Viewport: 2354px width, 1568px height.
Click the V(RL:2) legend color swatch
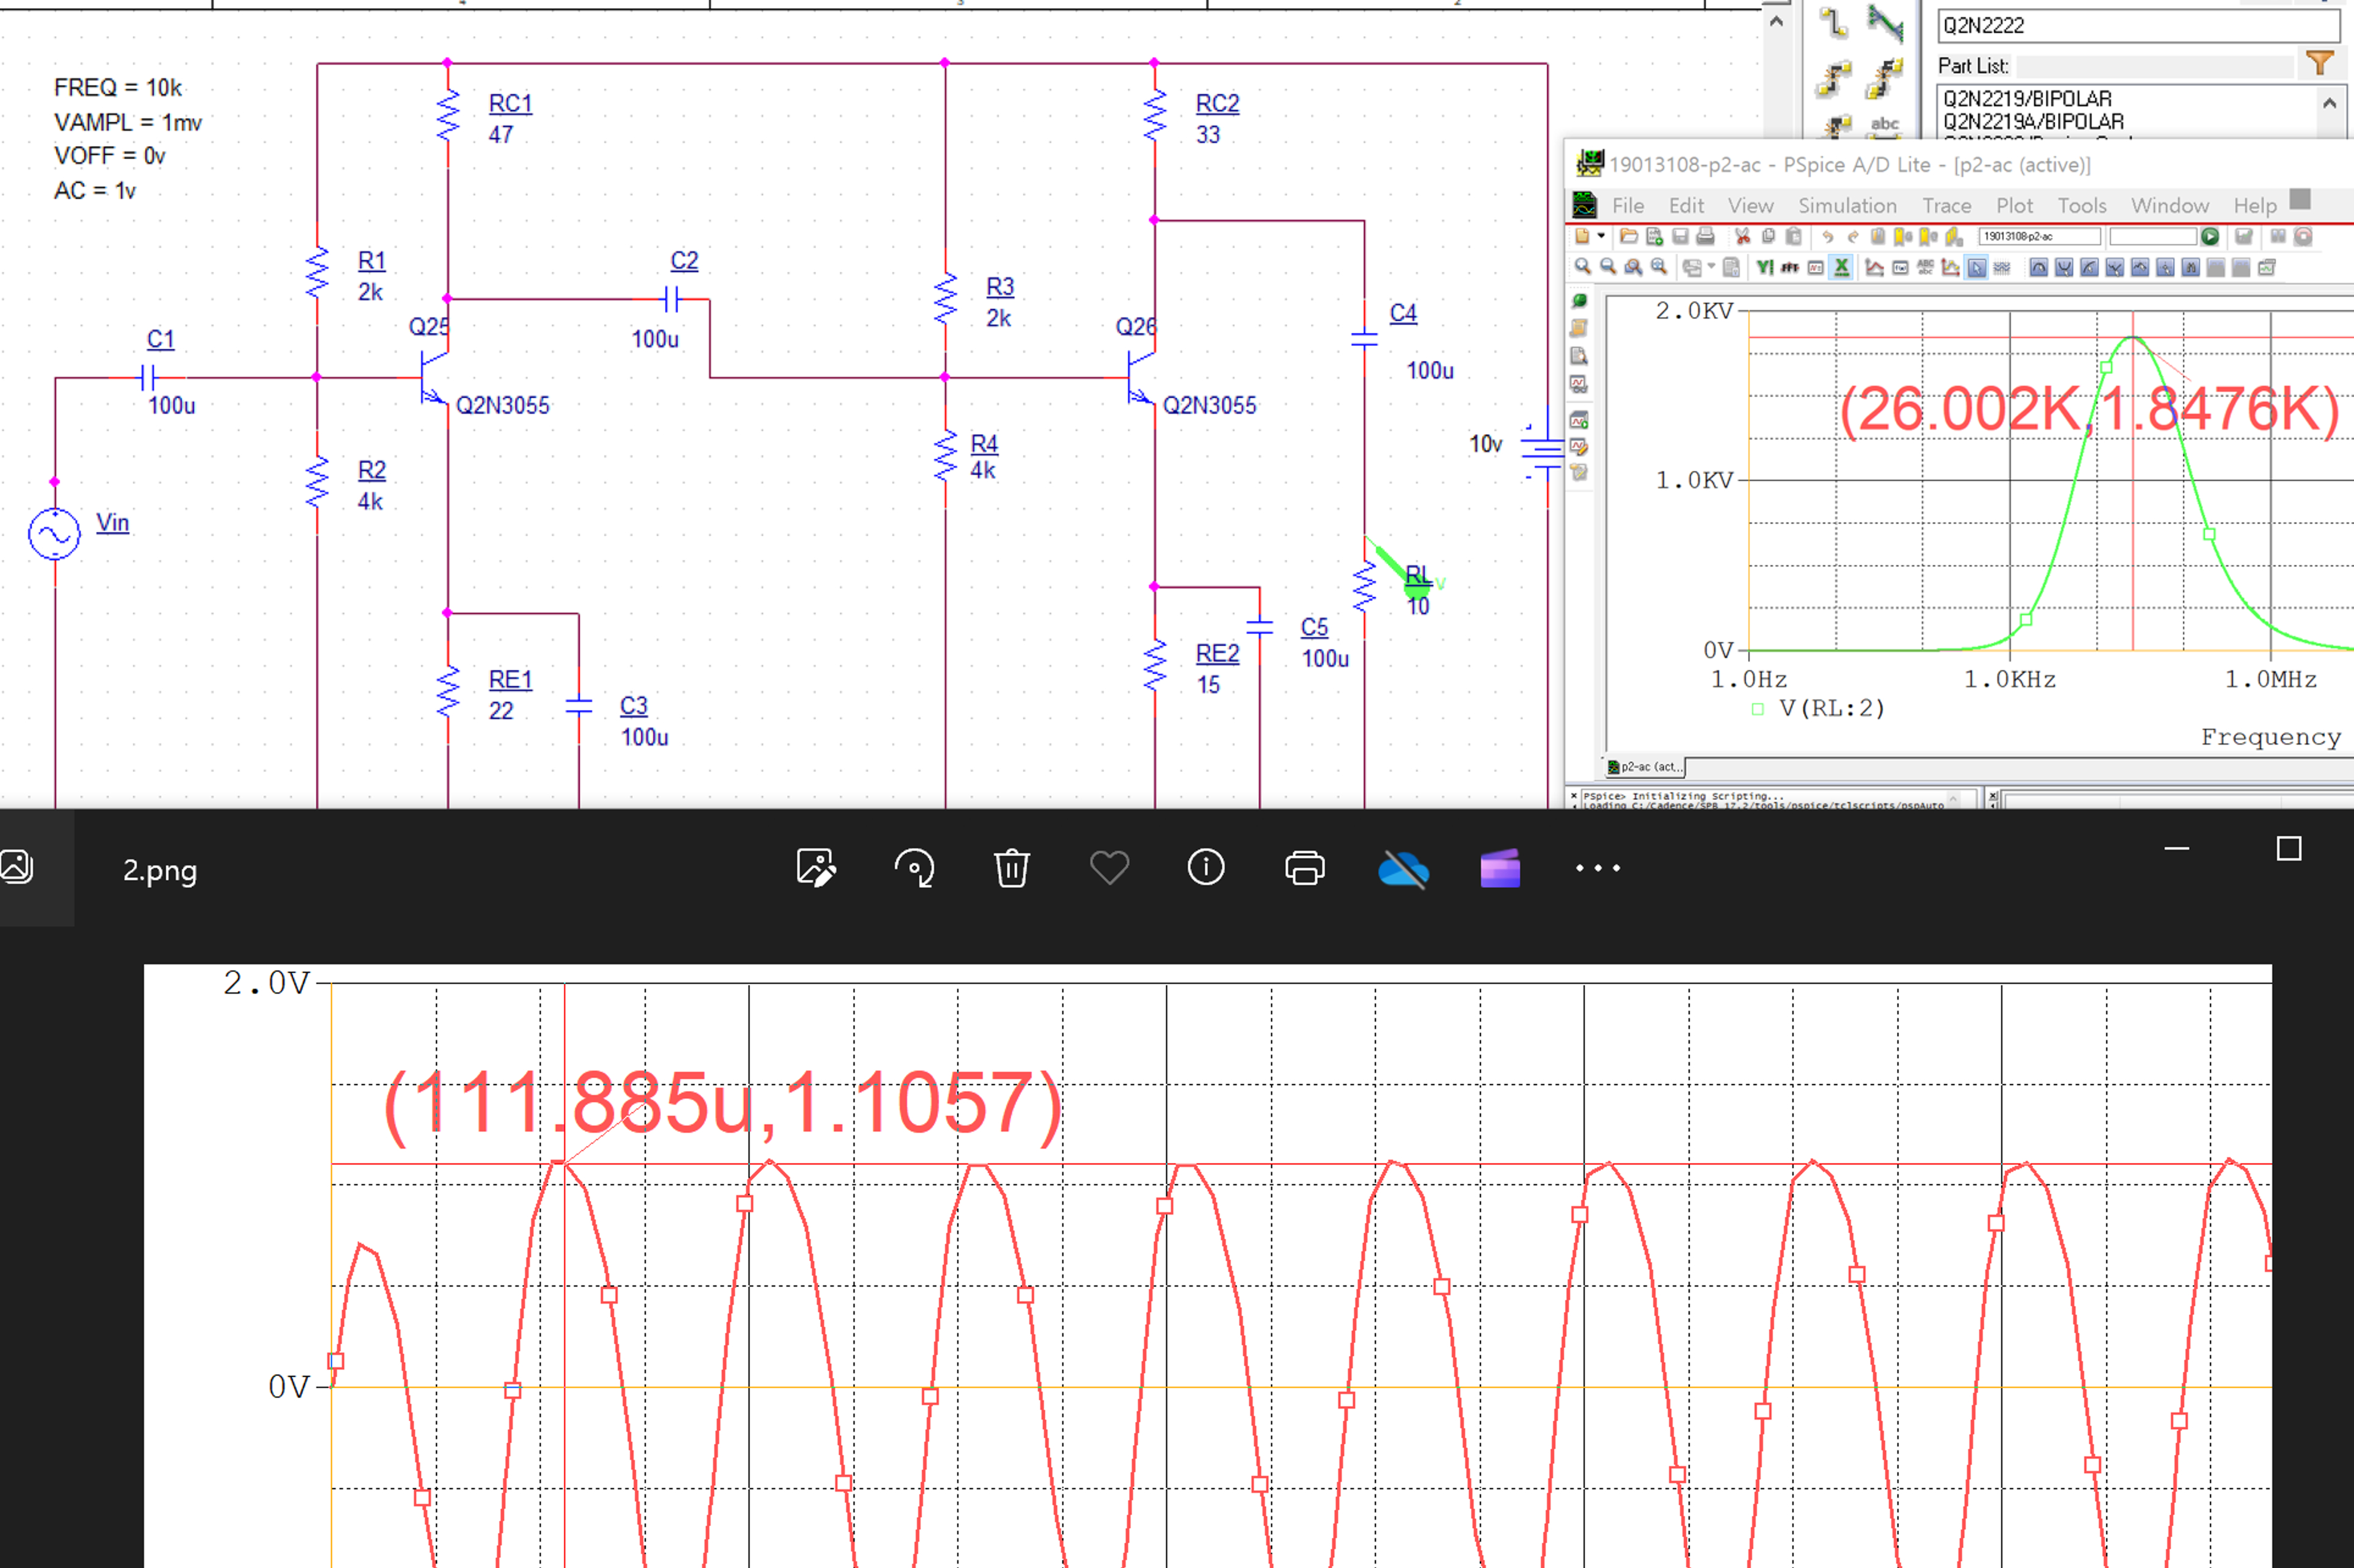click(x=1757, y=708)
